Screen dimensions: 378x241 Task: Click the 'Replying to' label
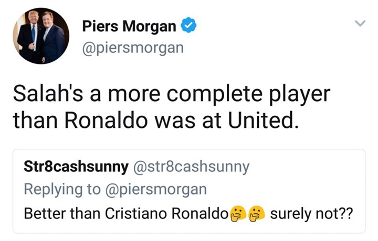(x=62, y=190)
